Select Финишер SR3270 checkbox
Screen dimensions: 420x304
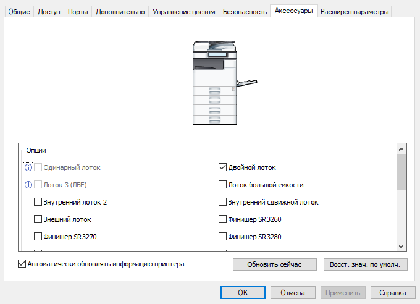pyautogui.click(x=38, y=237)
